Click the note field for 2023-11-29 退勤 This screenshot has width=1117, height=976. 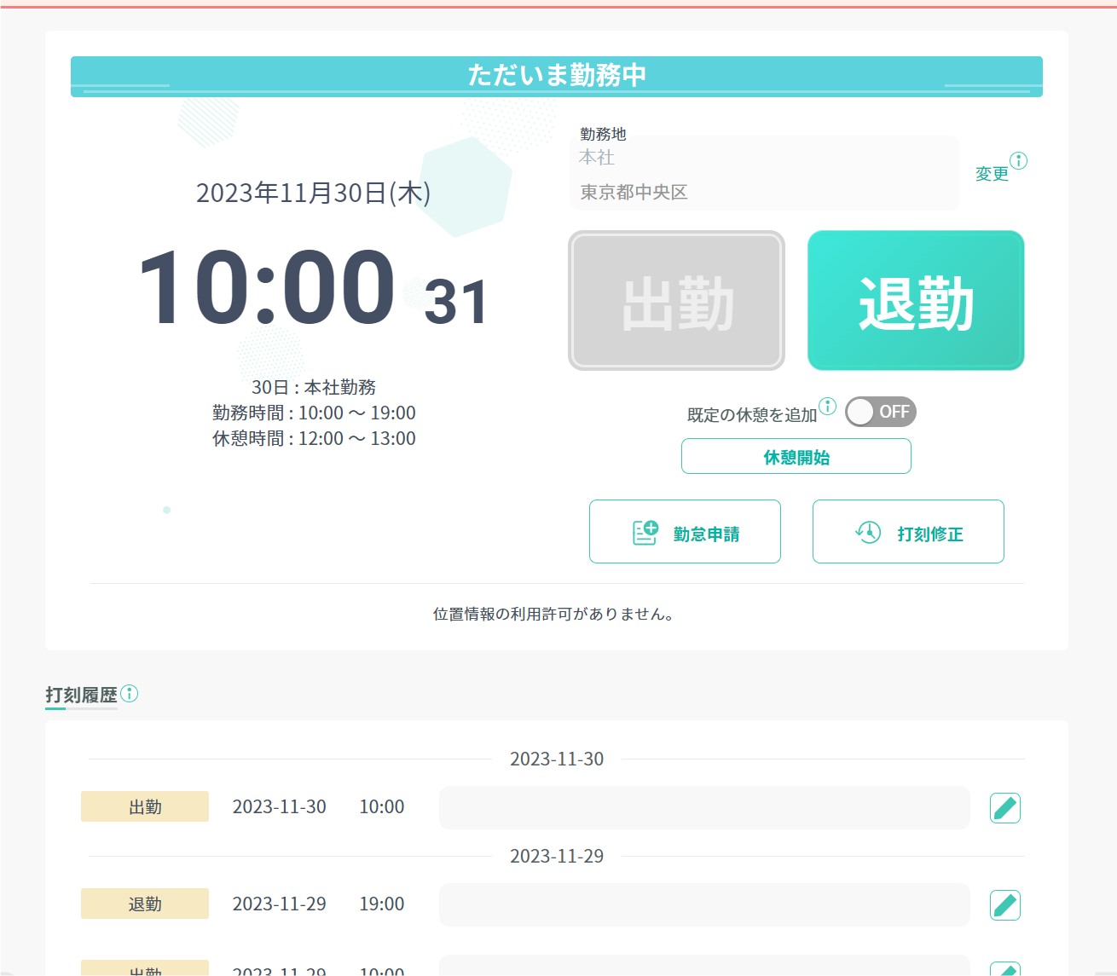pyautogui.click(x=703, y=904)
